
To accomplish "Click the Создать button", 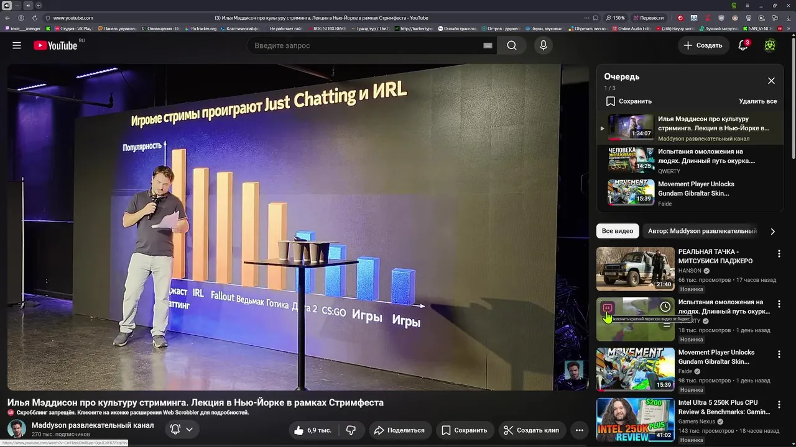I will (703, 45).
